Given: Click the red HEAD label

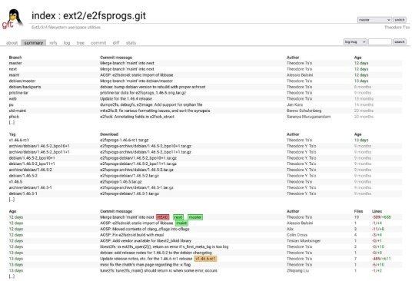Looking at the screenshot, I should (162, 217).
